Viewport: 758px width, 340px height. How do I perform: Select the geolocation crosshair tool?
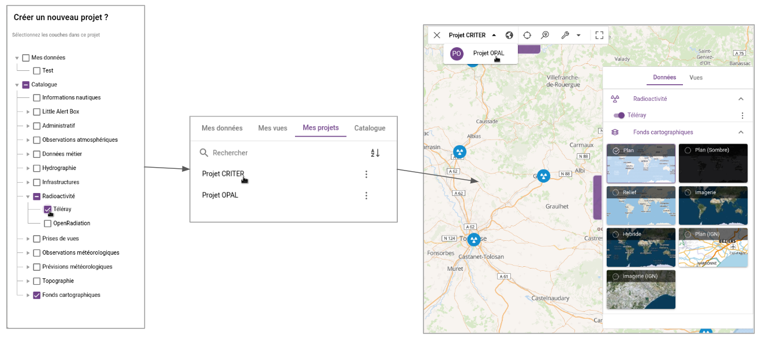tap(528, 35)
